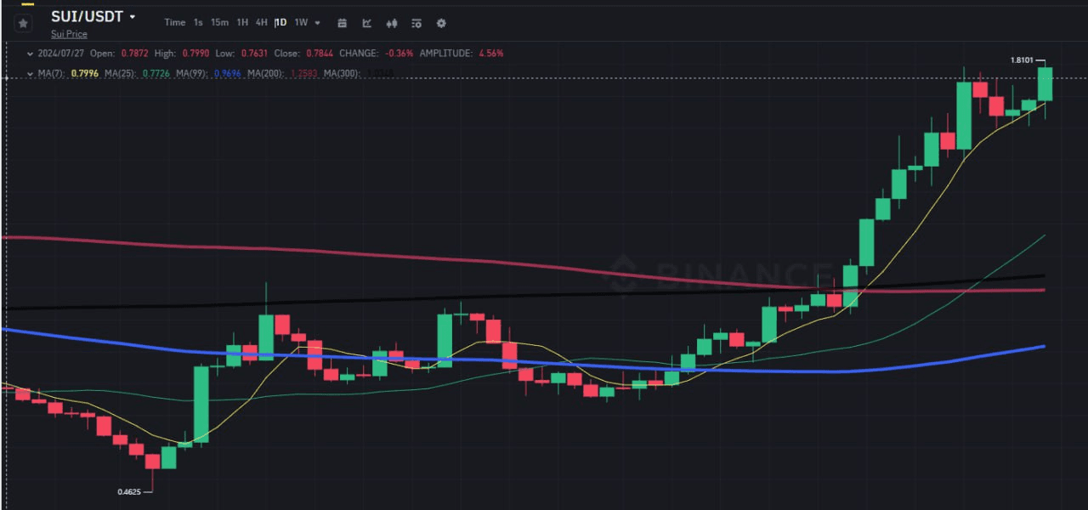Click the MA(99) value 0.9696
1088x510 pixels.
227,74
